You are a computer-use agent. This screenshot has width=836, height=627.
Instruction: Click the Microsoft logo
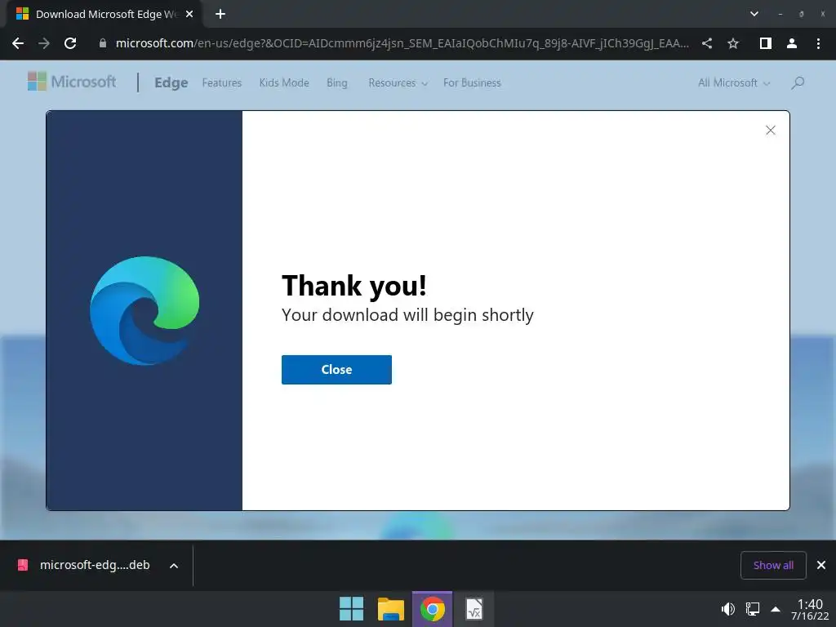point(72,82)
